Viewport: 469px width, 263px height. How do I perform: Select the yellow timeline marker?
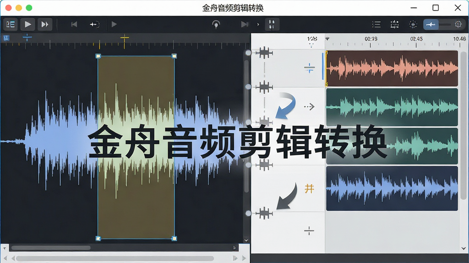click(125, 38)
